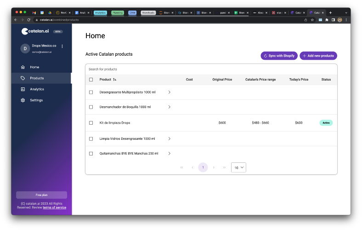Close the active Catalan browser tab
This screenshot has width=362, height=230.
coord(323,13)
